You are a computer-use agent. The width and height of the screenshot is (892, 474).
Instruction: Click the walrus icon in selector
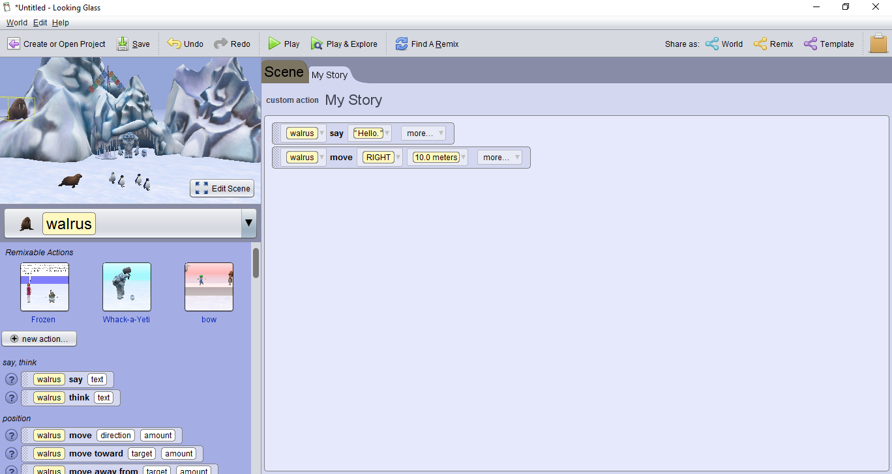27,224
